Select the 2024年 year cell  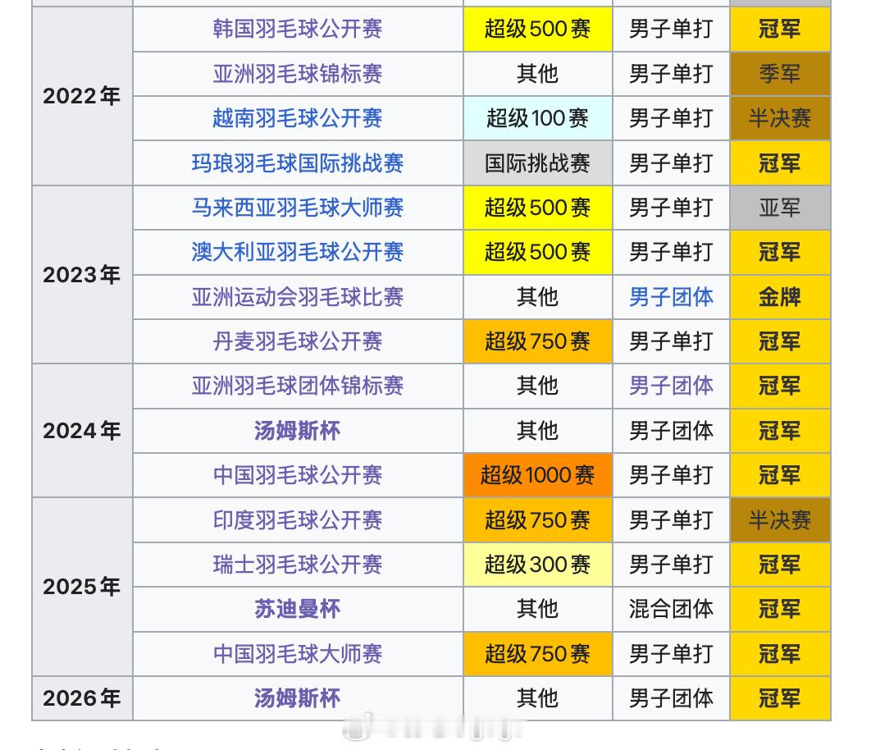82,431
